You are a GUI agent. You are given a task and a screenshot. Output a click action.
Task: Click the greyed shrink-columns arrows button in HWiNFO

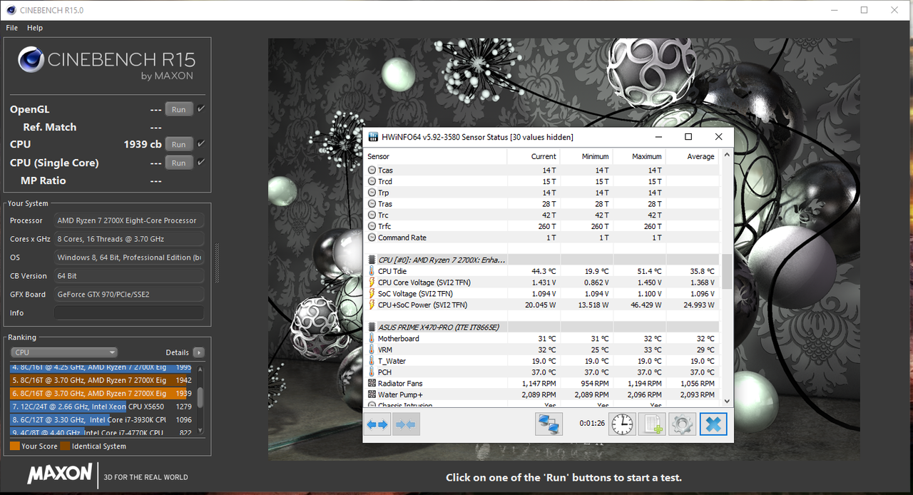point(406,424)
